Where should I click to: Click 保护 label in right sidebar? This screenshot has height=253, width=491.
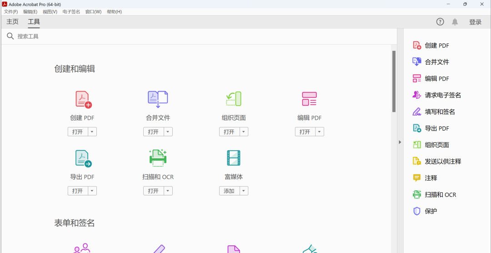coord(431,211)
